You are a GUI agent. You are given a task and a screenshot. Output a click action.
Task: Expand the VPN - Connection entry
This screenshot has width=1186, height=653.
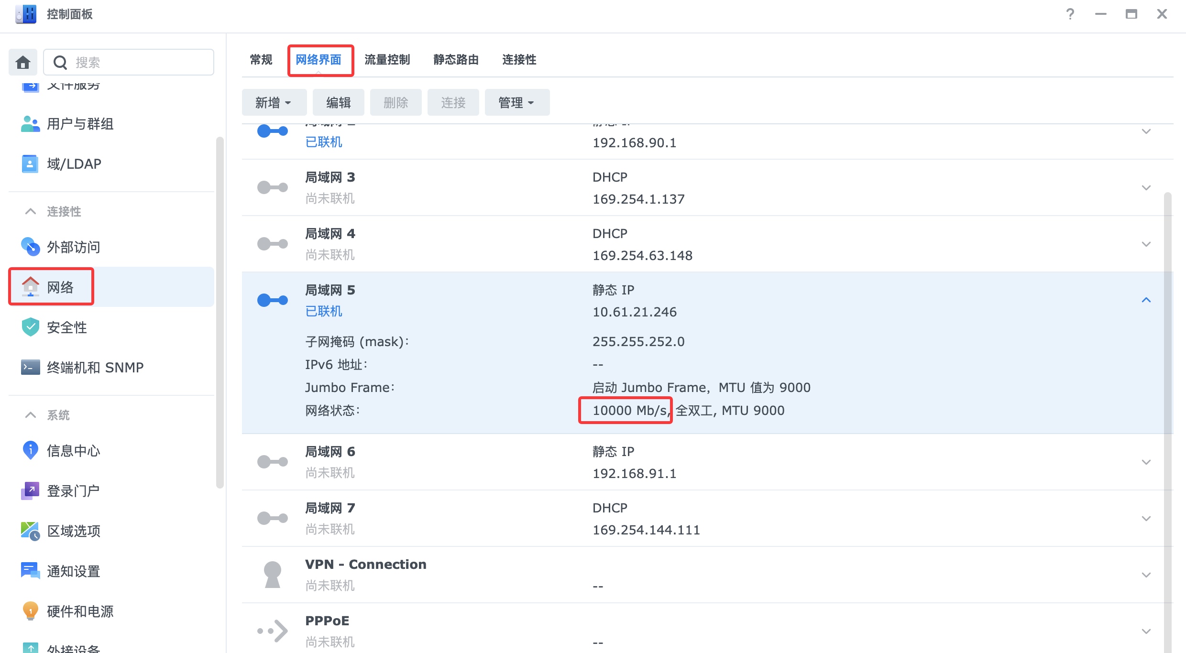(x=1146, y=575)
